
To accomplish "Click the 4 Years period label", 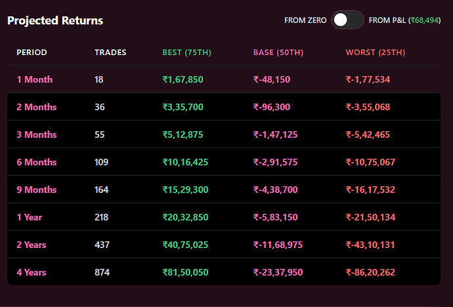I will point(32,272).
